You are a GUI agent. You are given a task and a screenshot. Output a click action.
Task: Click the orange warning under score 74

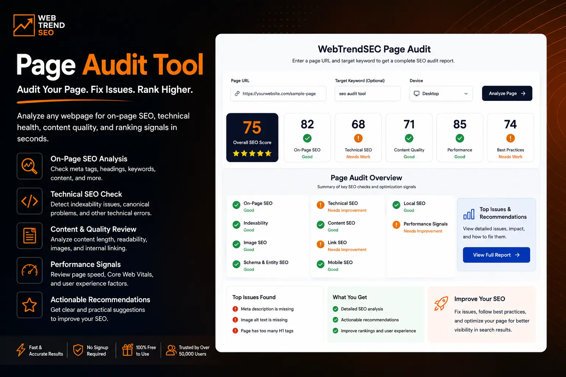tap(510, 138)
